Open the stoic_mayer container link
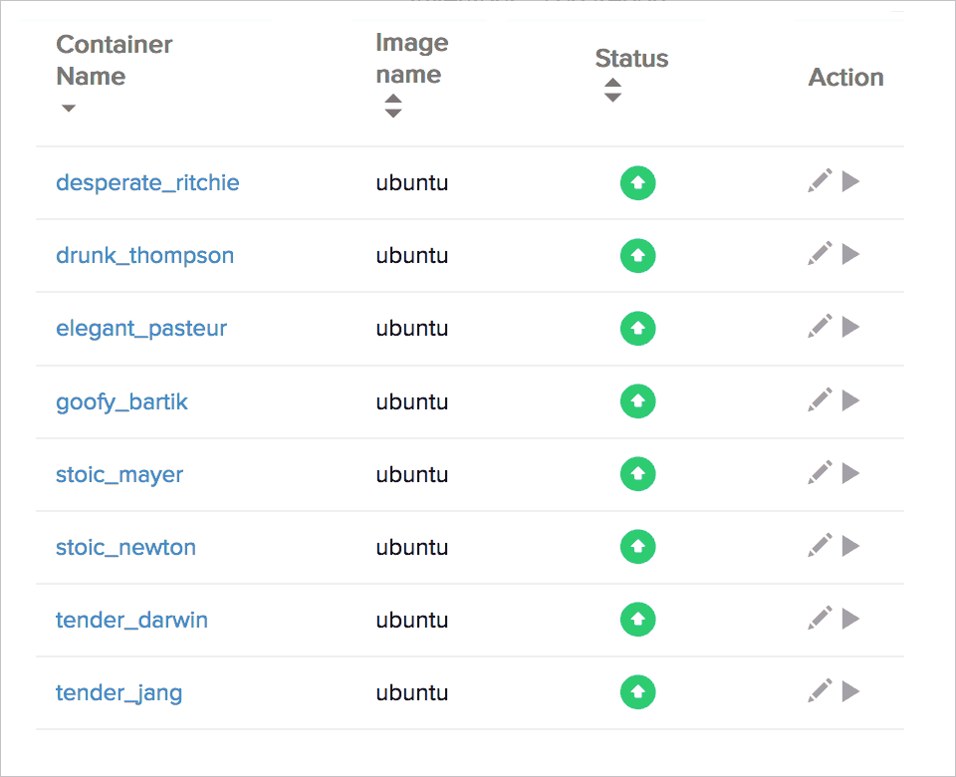 point(119,474)
